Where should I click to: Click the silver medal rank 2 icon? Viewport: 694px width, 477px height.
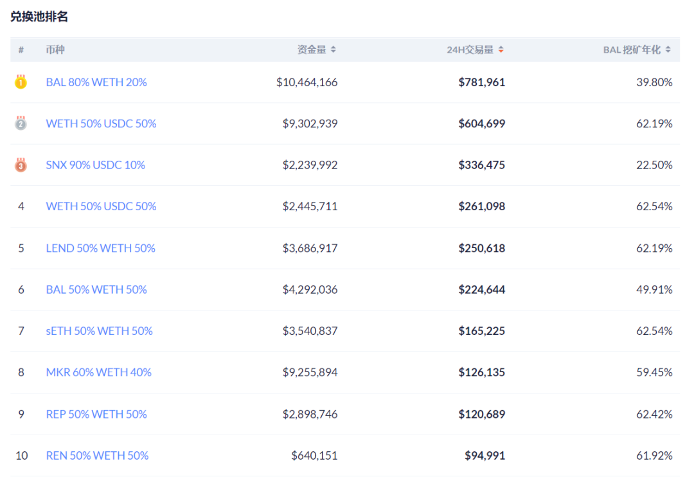(21, 123)
